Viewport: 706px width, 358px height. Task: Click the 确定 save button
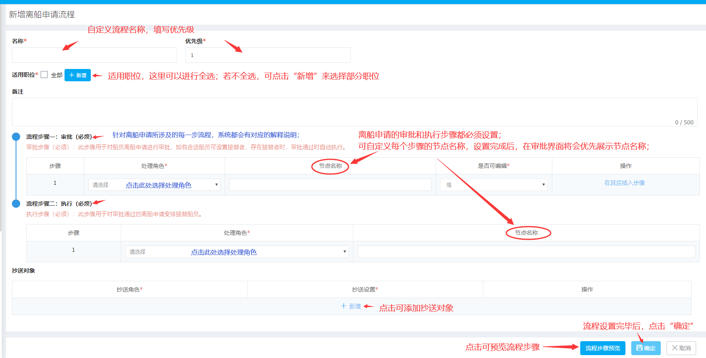(646, 348)
